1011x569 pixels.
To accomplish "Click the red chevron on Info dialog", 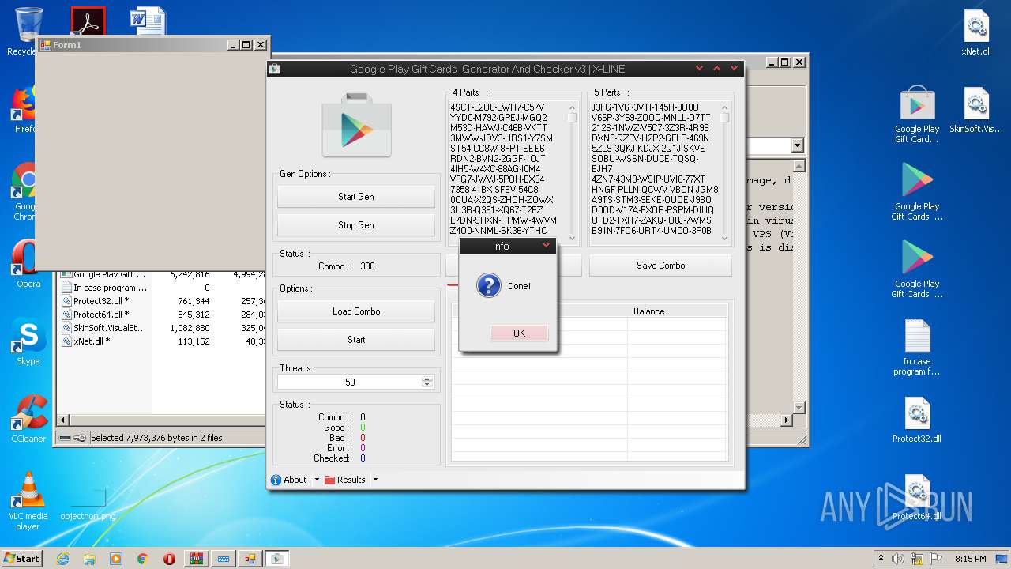I will pos(546,246).
